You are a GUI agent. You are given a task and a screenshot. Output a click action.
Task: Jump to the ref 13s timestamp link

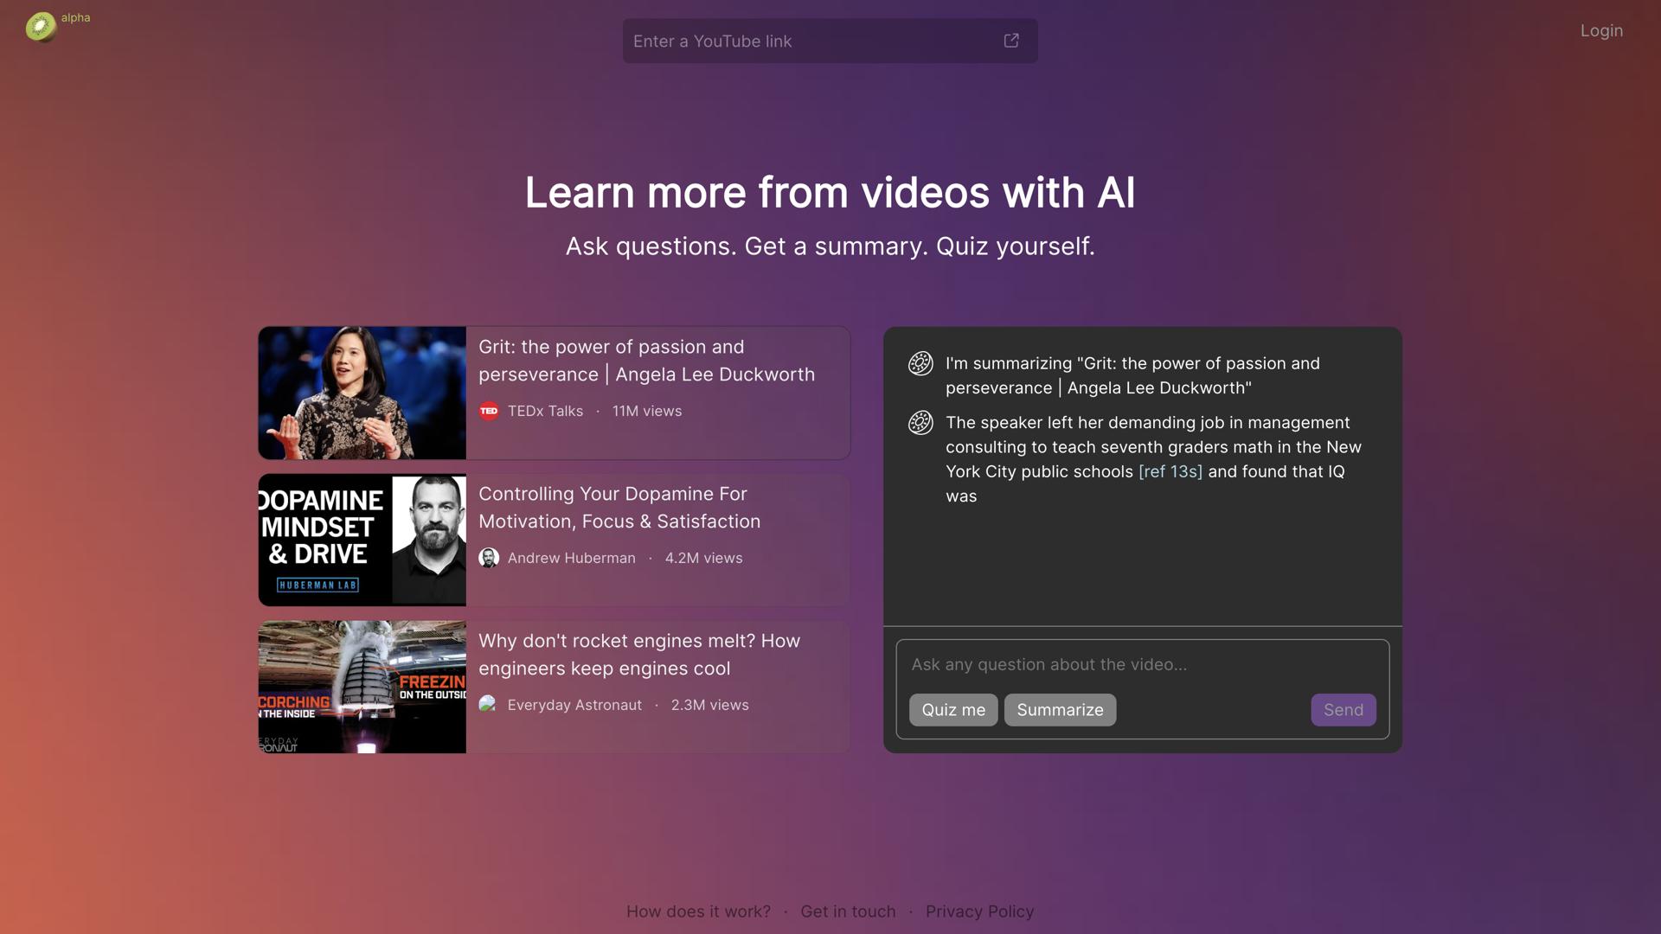[1170, 472]
